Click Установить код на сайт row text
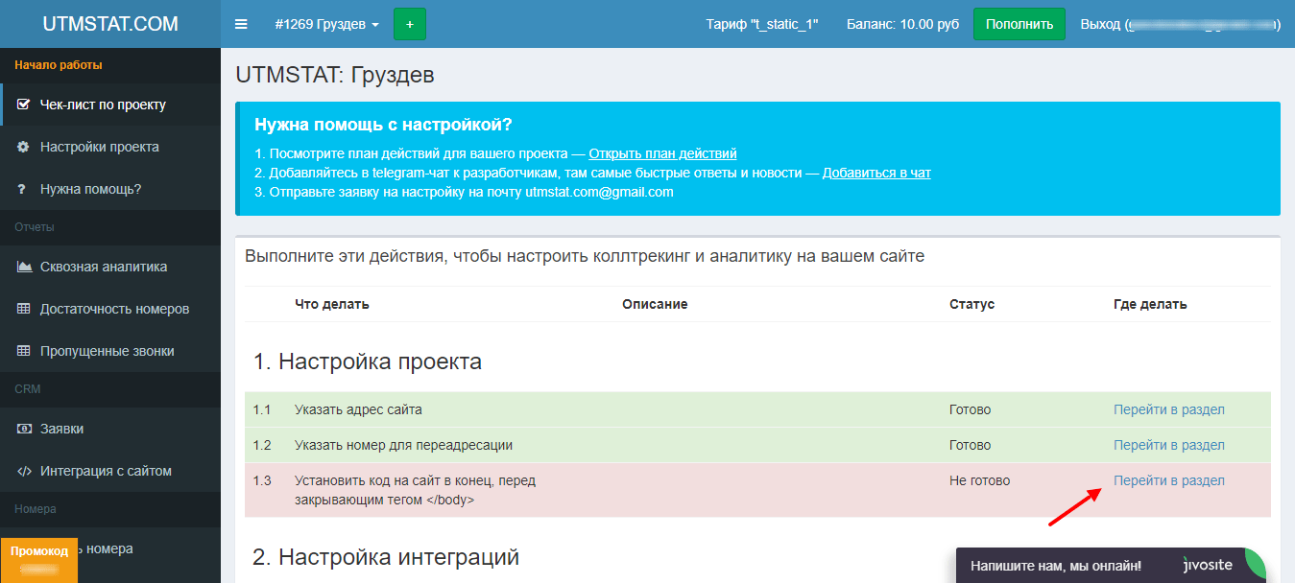1295x583 pixels. tap(415, 490)
